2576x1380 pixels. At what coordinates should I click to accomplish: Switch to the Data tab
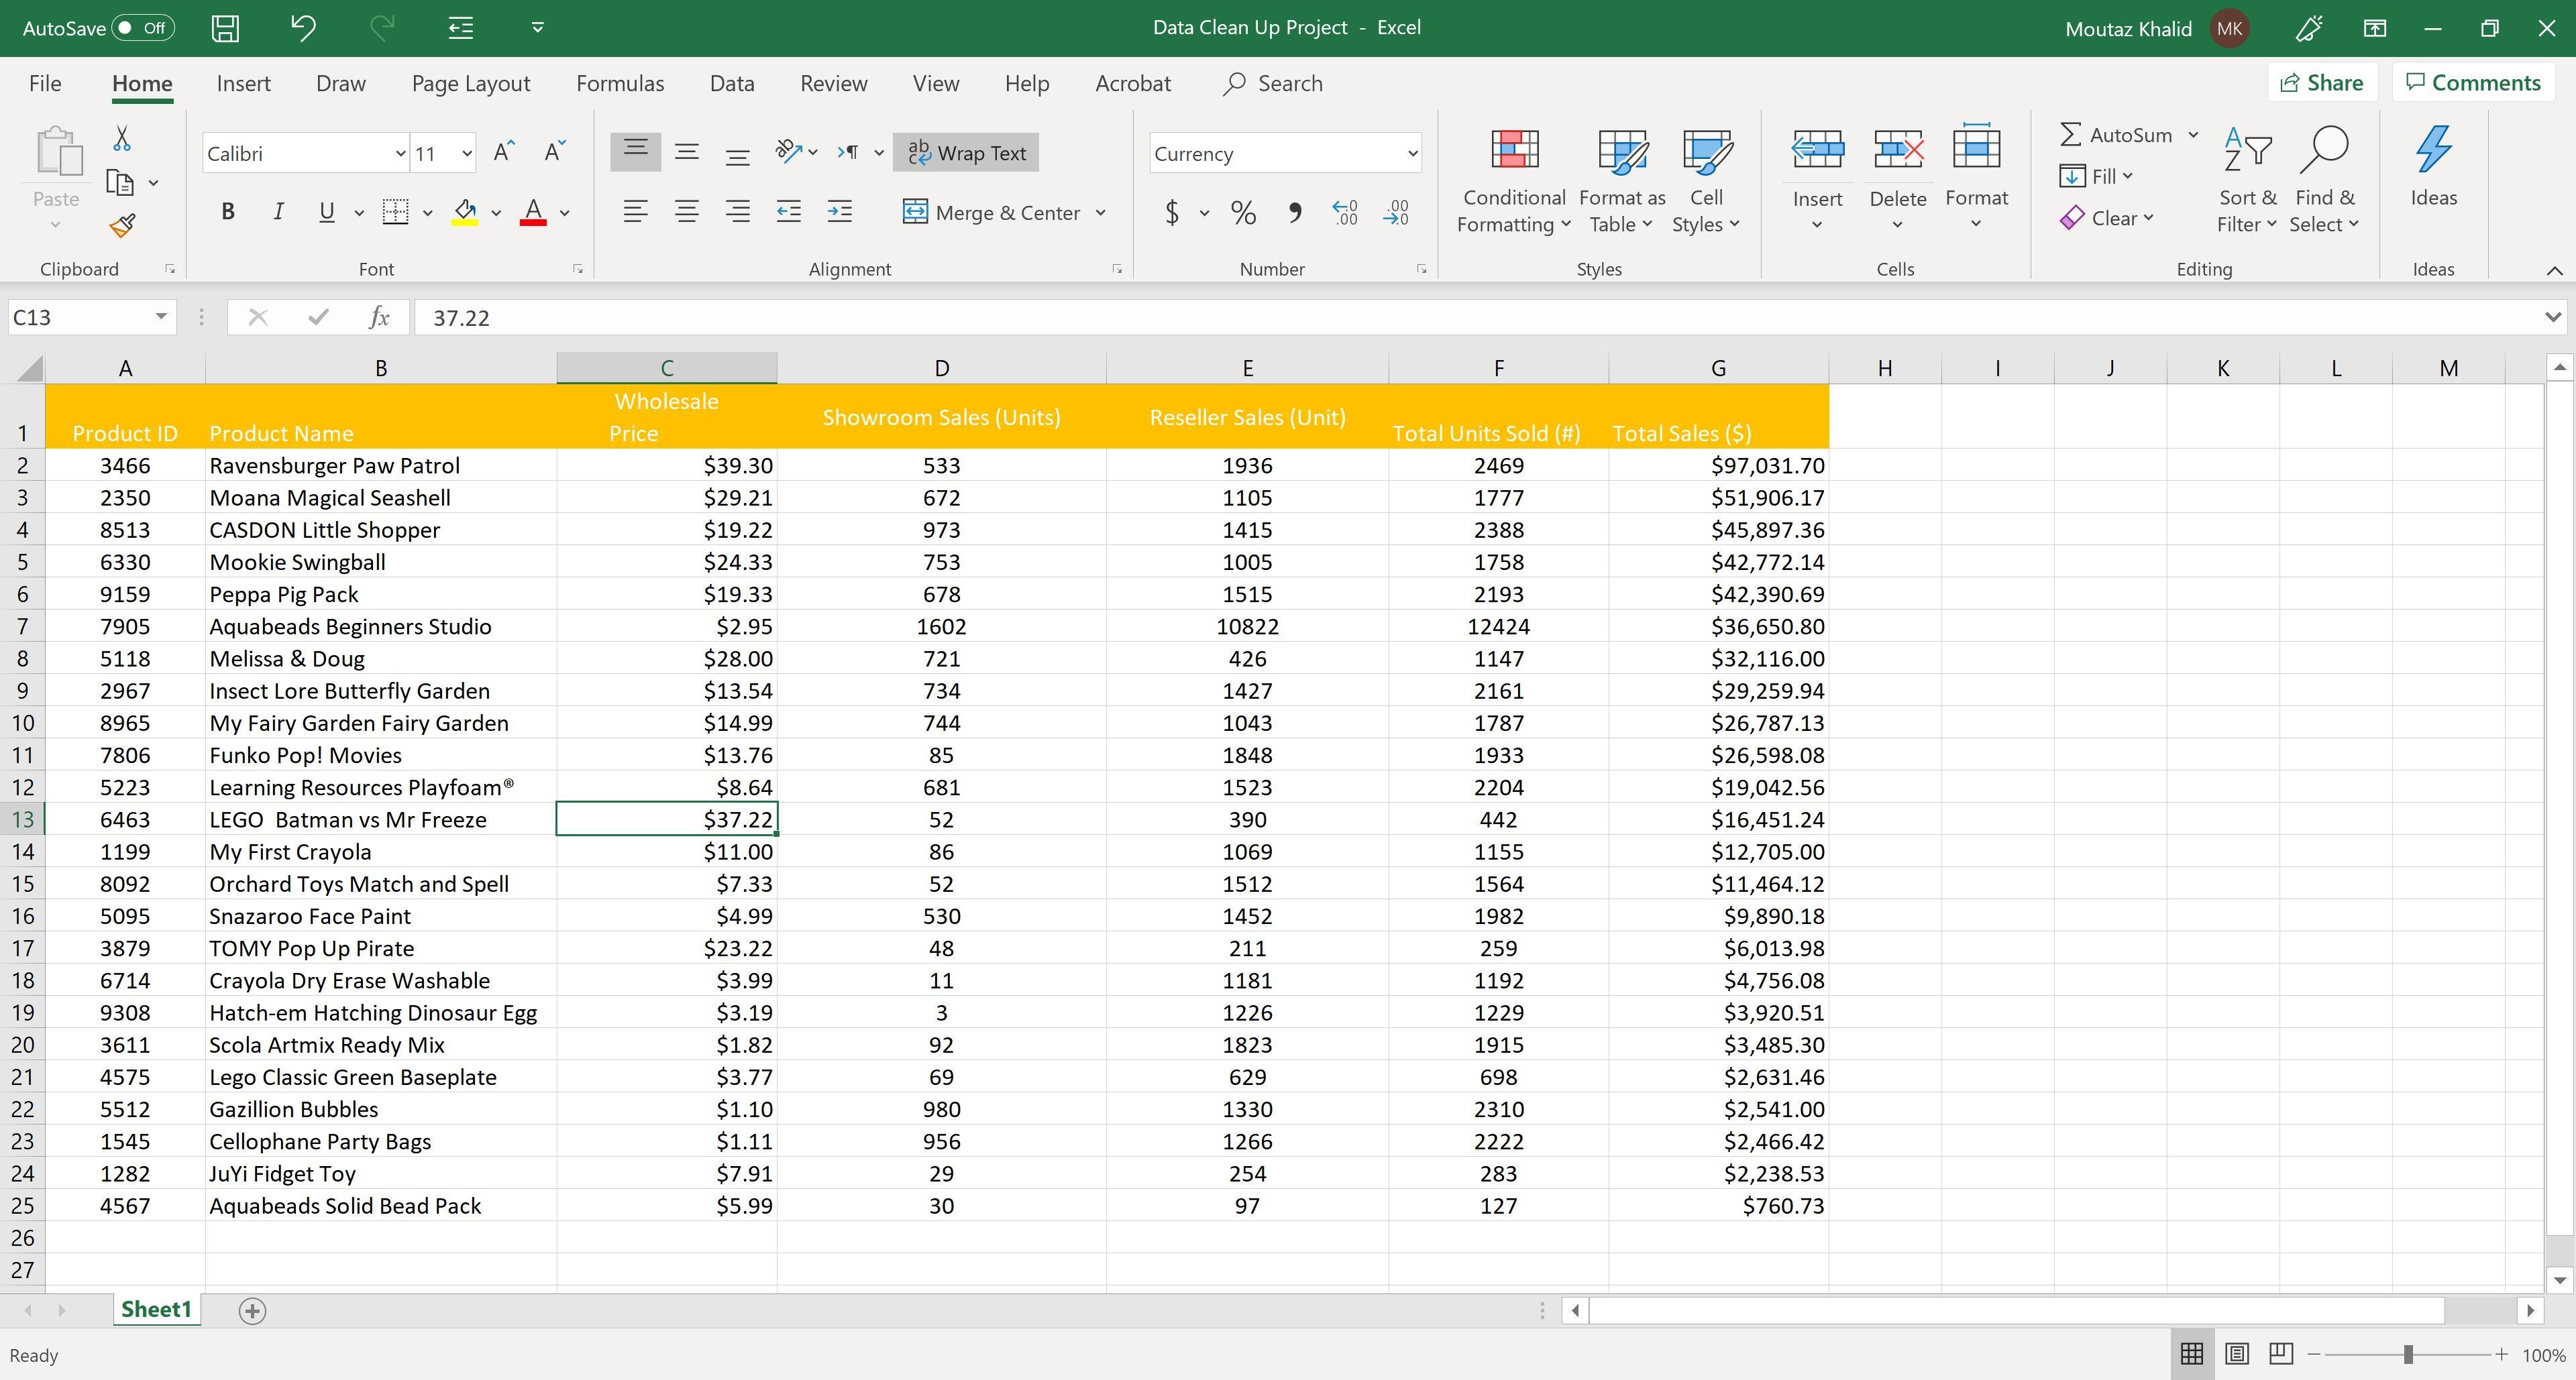point(732,83)
